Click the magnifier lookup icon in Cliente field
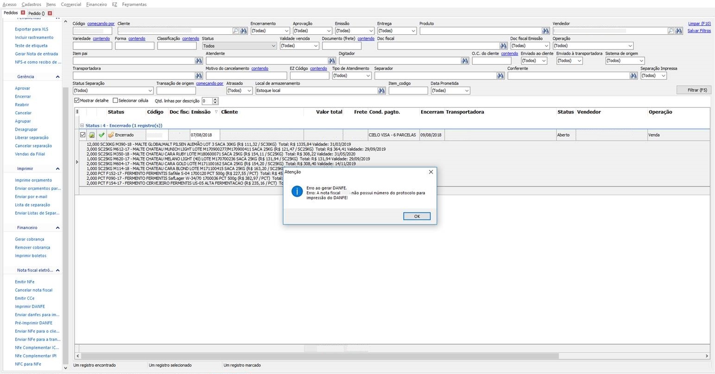The width and height of the screenshot is (715, 374). pos(236,31)
